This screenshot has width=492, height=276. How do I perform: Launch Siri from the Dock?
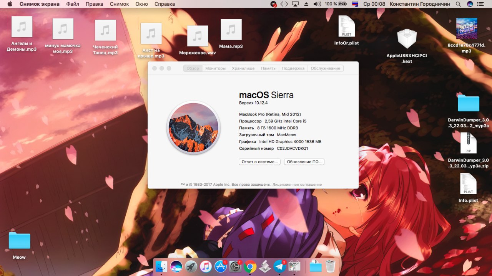click(176, 266)
